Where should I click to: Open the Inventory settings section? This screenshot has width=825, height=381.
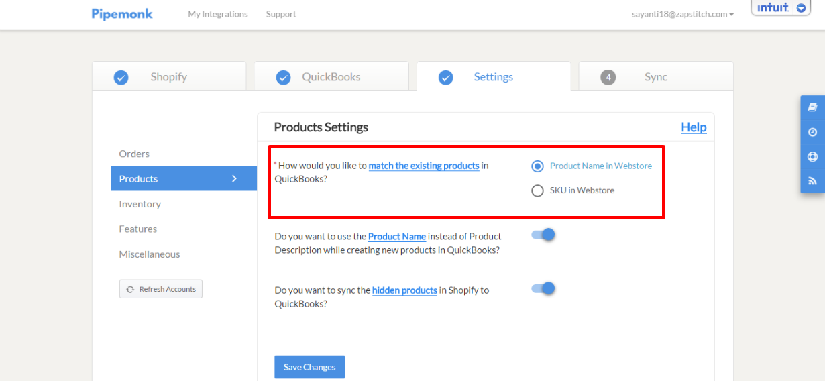pyautogui.click(x=140, y=204)
